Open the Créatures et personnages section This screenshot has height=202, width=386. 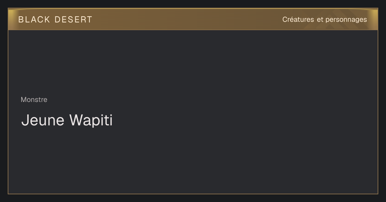(325, 20)
